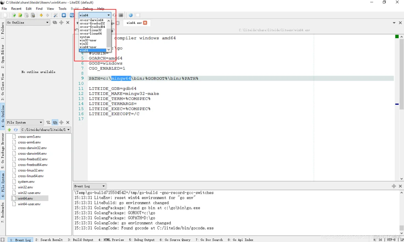Go up one folder with green arrow

pyautogui.click(x=9, y=130)
